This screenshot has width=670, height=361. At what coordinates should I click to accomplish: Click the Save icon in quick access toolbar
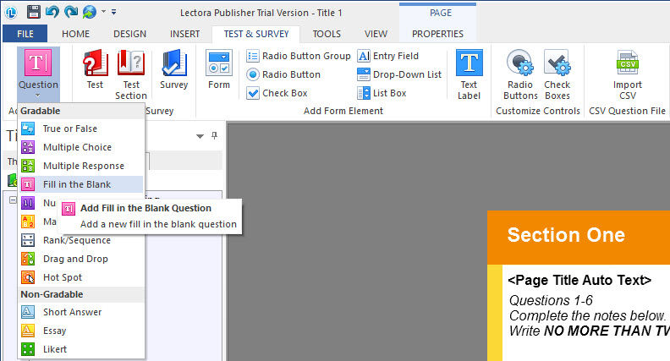click(33, 12)
